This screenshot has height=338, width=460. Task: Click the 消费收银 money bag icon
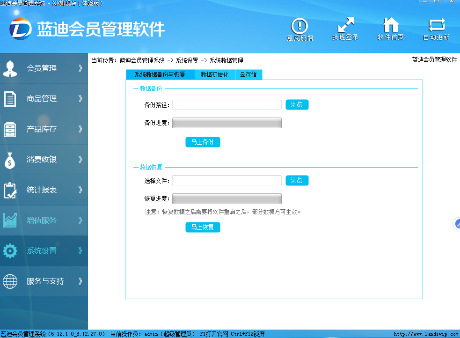click(10, 160)
